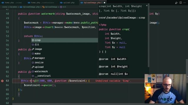This screenshot has height=105, width=188.
Task: Click the webcam video overlay
Action: click(165, 89)
